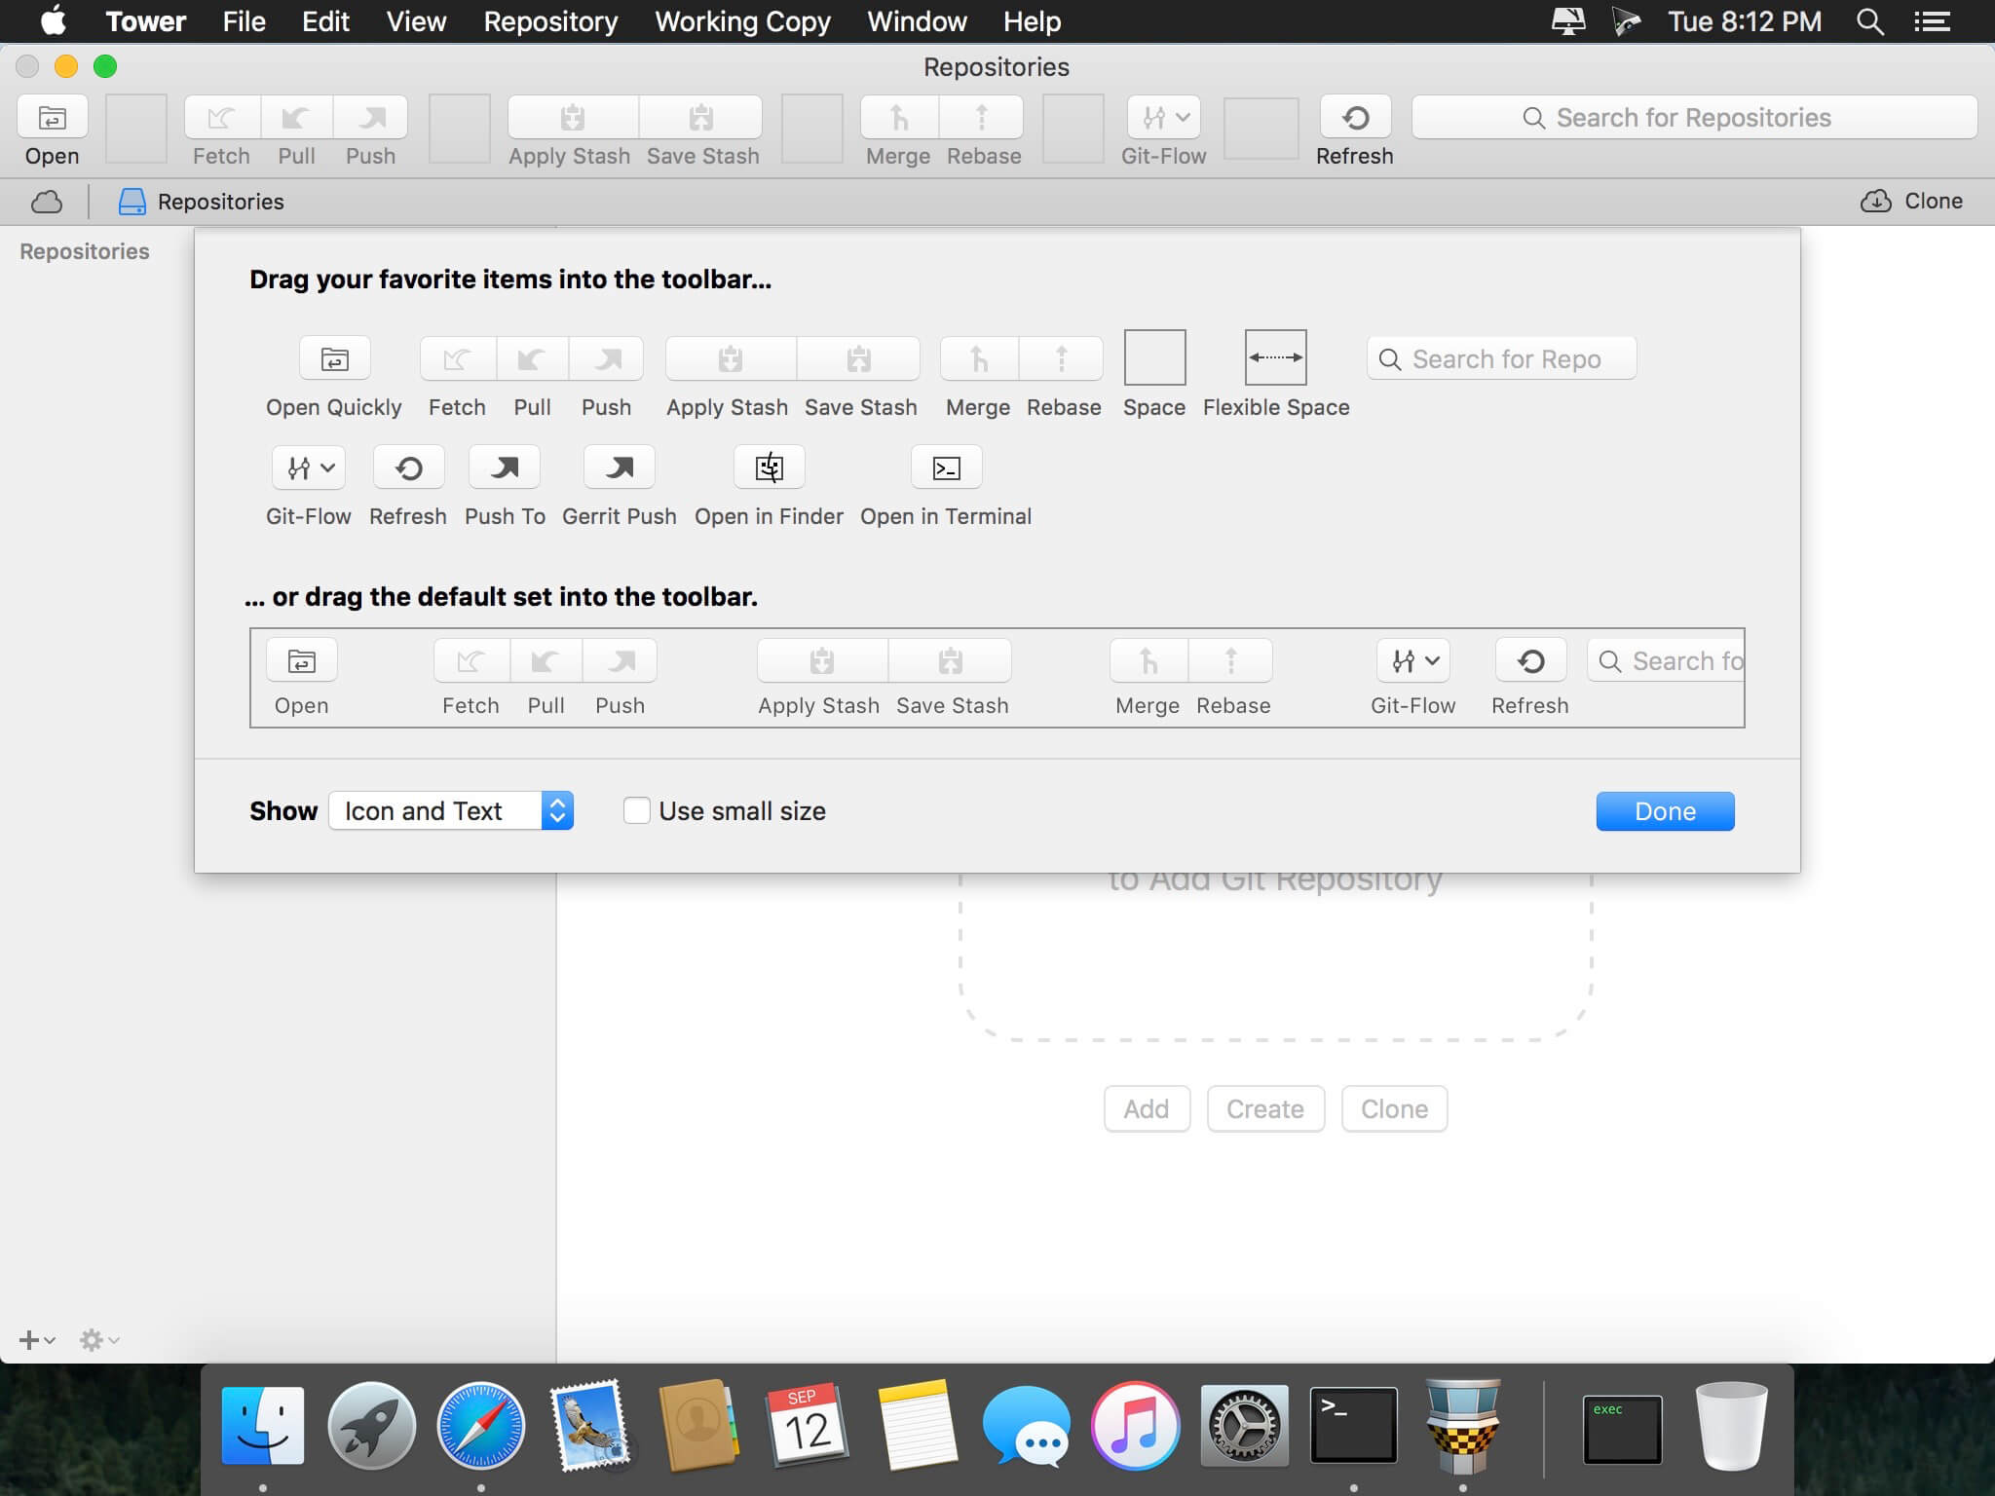1995x1496 pixels.
Task: Click the Search for Repositories field
Action: coord(1694,118)
